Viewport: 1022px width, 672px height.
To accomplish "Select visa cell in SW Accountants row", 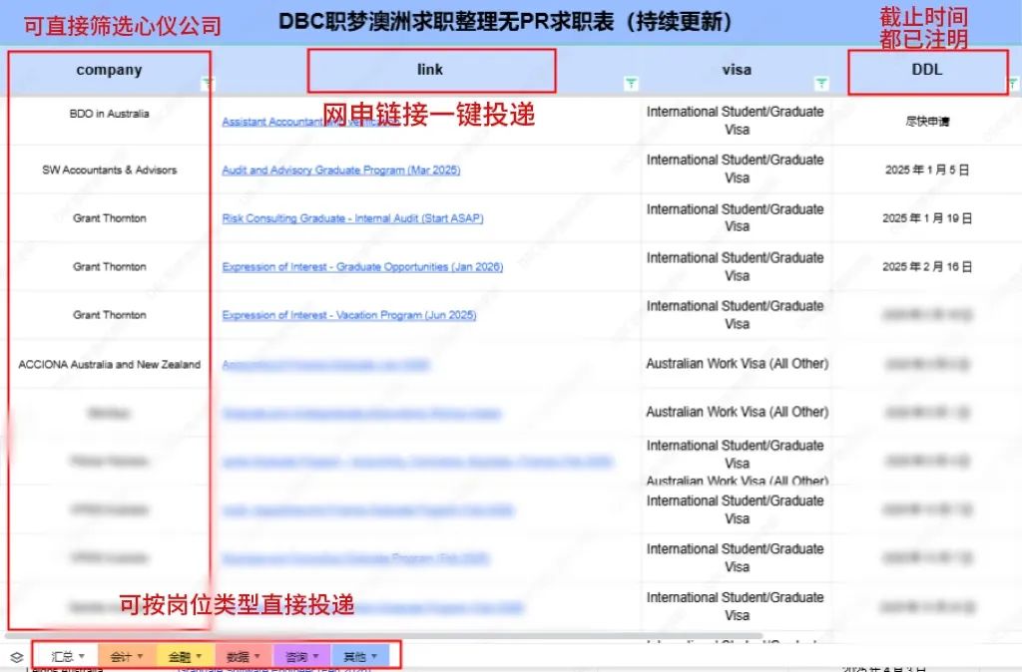I will pos(737,168).
